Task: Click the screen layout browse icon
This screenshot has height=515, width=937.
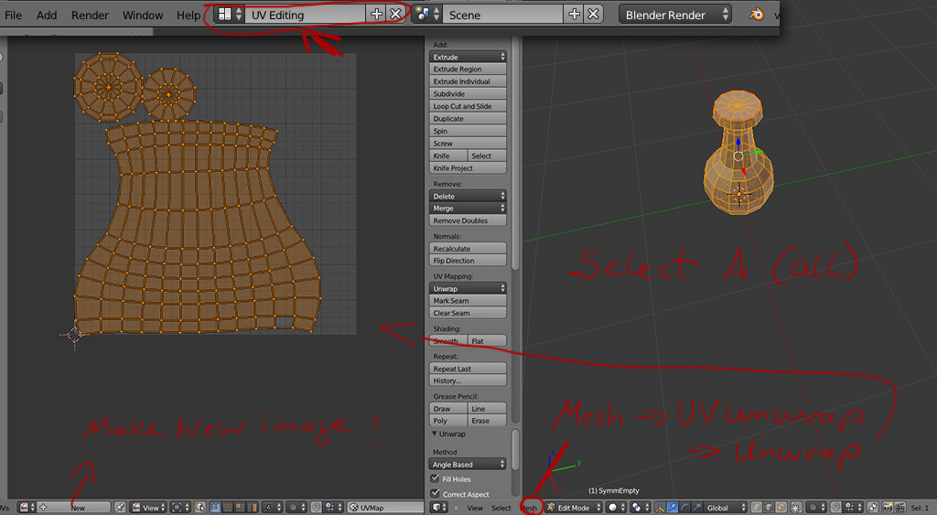Action: [225, 15]
